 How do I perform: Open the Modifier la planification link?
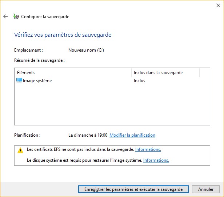point(132,135)
